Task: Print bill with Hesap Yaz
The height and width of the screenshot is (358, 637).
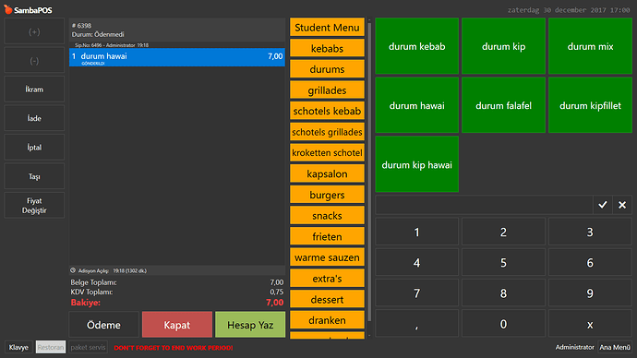Action: [250, 325]
